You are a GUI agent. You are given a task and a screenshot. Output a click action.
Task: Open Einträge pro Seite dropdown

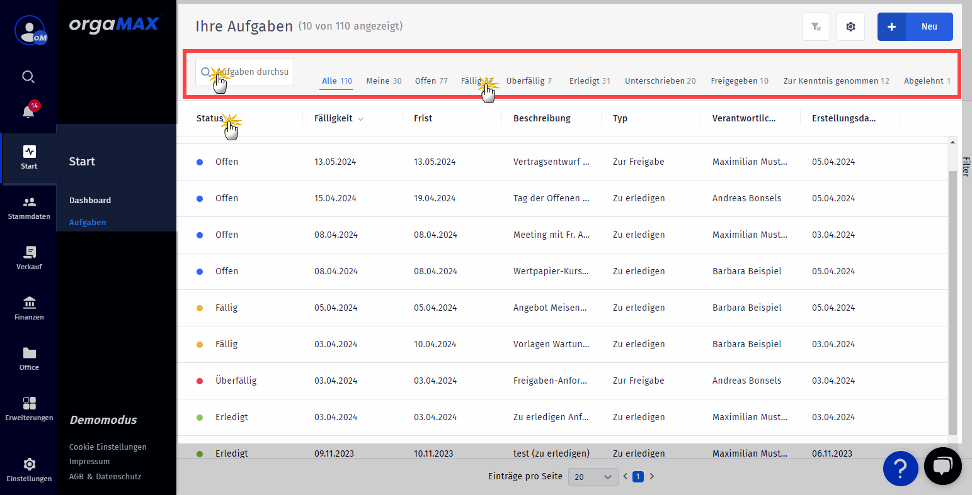pyautogui.click(x=593, y=477)
